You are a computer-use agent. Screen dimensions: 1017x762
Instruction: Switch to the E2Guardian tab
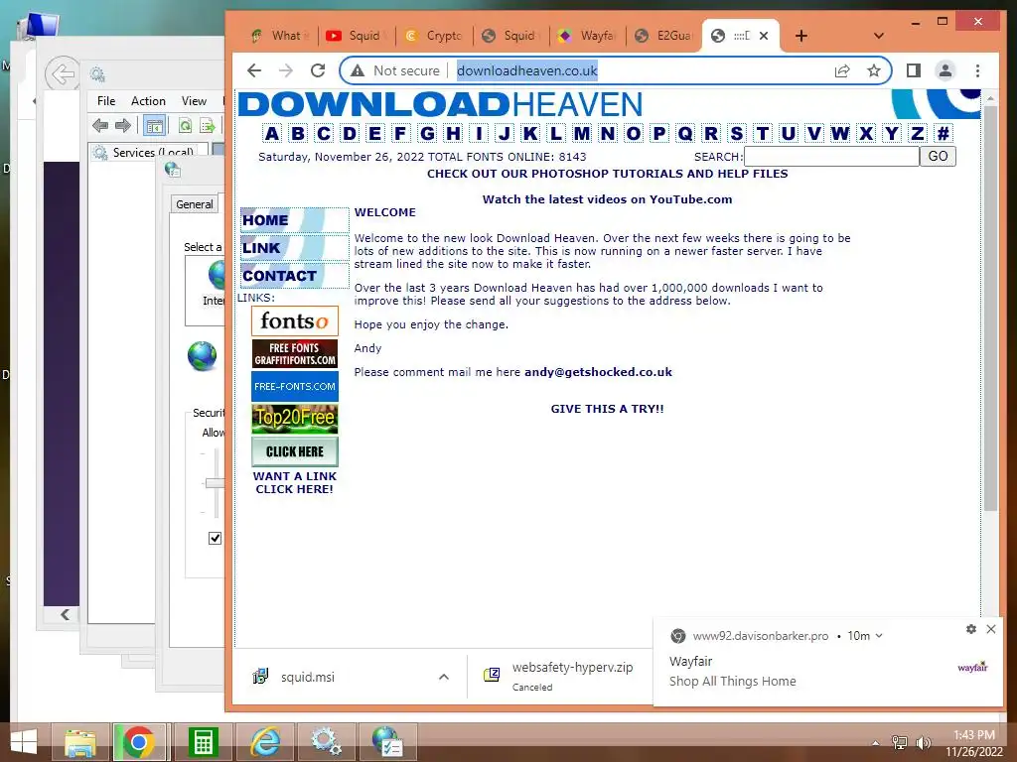(665, 36)
